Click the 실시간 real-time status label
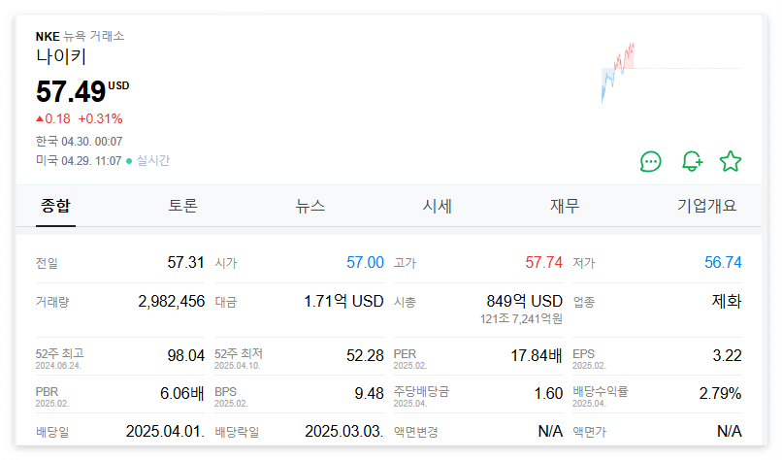The width and height of the screenshot is (782, 460). tap(153, 161)
